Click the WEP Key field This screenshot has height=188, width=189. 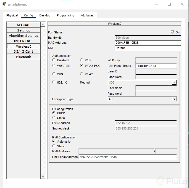tap(156, 60)
